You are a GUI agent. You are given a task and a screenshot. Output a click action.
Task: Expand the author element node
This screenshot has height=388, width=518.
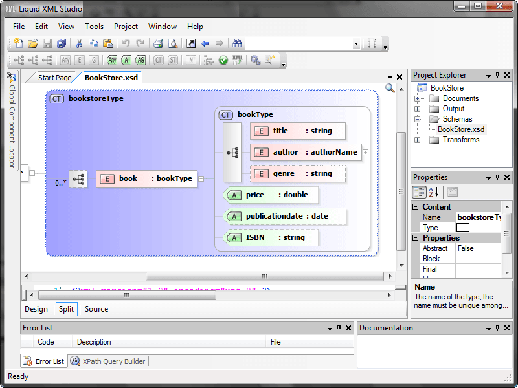click(366, 152)
